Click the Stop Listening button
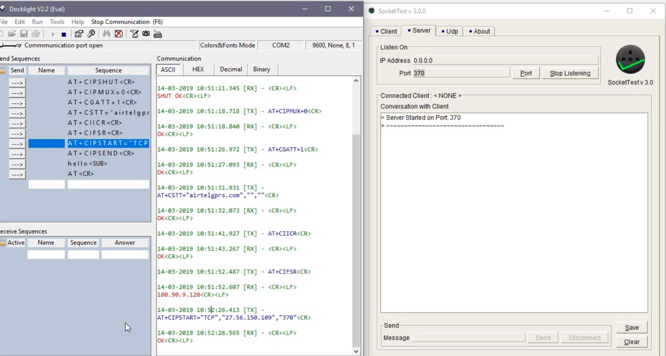The height and width of the screenshot is (356, 666). click(570, 73)
